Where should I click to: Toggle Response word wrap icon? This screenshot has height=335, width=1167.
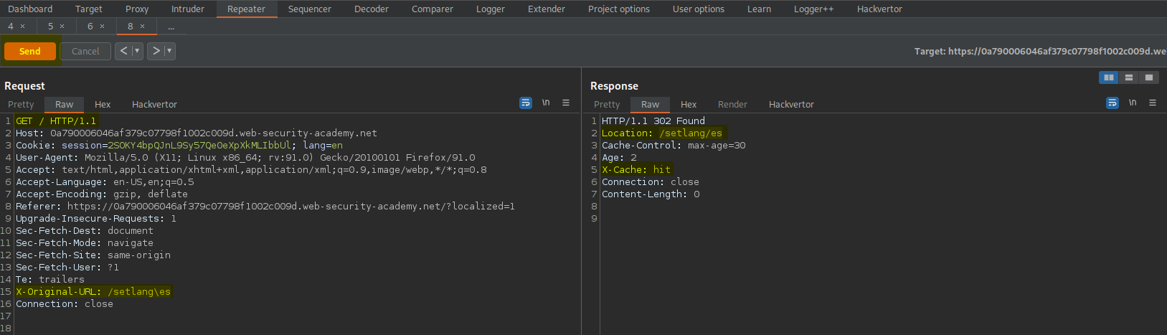[1112, 103]
